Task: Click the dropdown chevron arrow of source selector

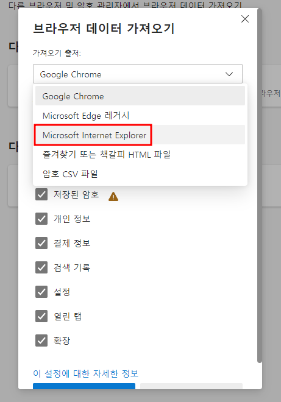Action: [229, 74]
